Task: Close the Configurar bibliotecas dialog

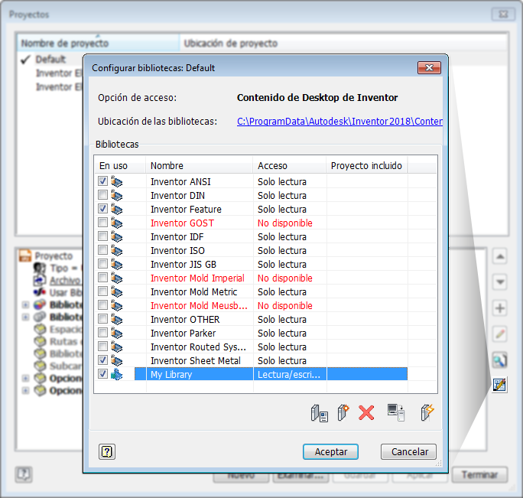Action: [x=429, y=68]
